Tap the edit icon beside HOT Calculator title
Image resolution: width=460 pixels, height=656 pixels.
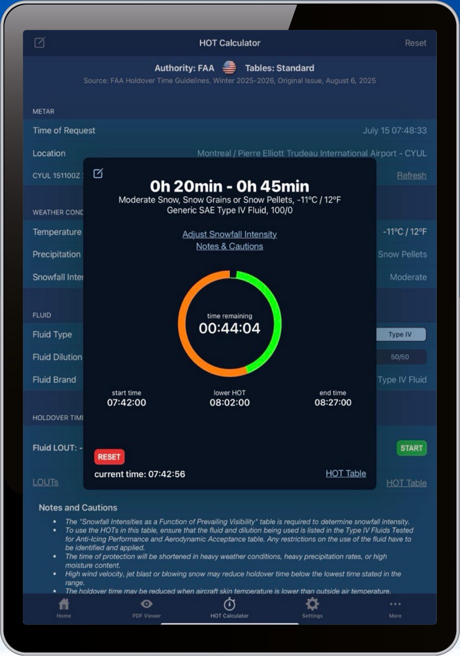40,42
